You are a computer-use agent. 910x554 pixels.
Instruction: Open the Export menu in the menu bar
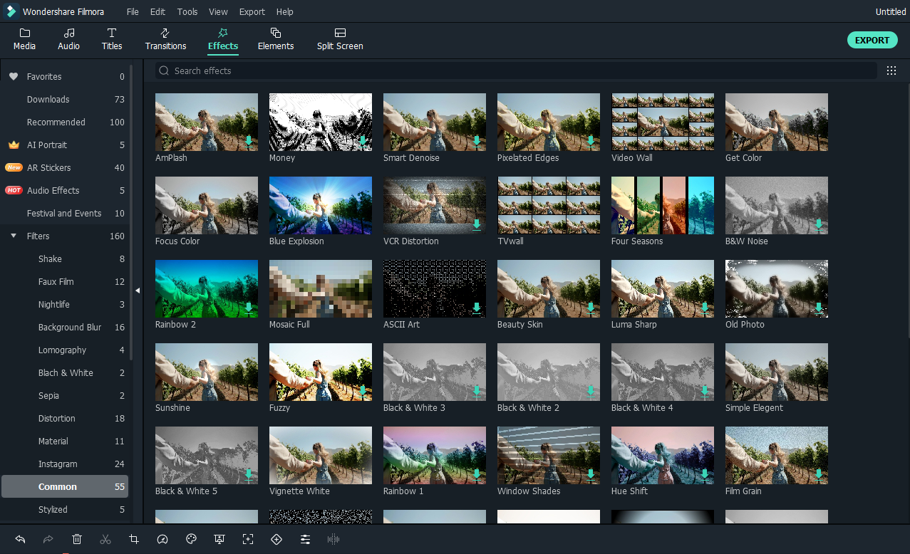[x=252, y=12]
